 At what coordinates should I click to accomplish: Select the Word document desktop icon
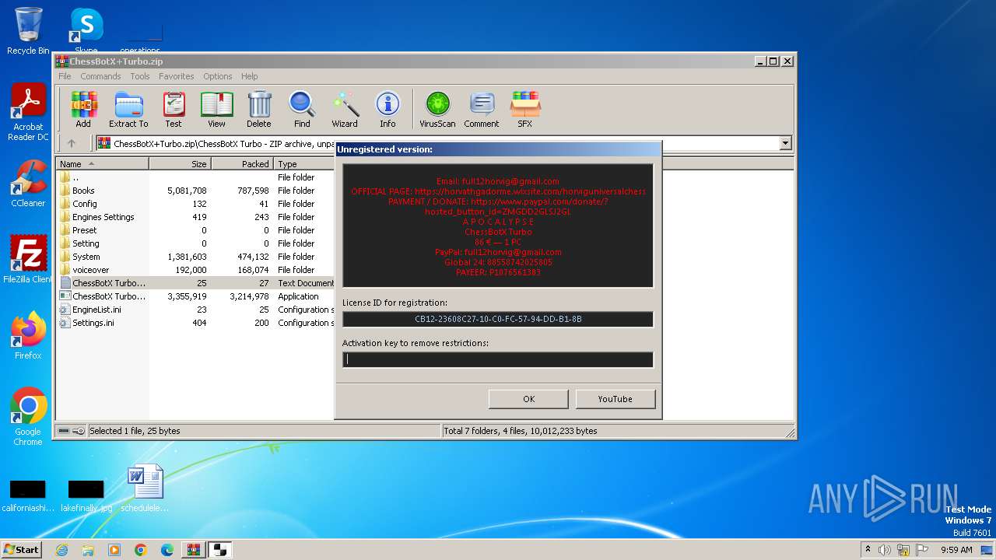point(145,488)
